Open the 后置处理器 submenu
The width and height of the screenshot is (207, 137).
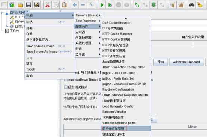[88, 43]
